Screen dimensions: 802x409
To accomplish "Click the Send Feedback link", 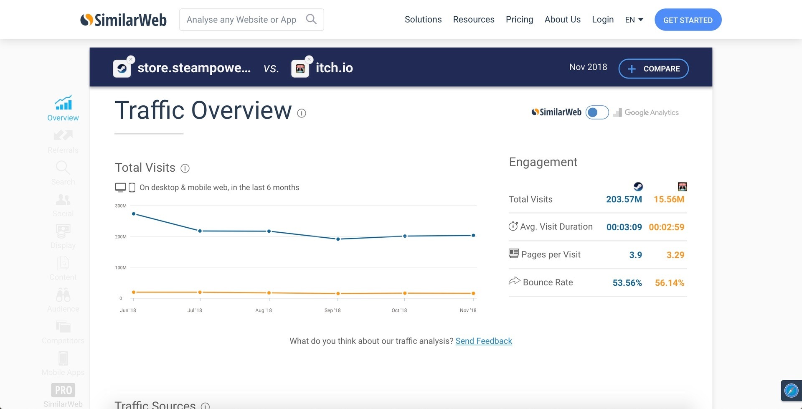I will point(484,341).
